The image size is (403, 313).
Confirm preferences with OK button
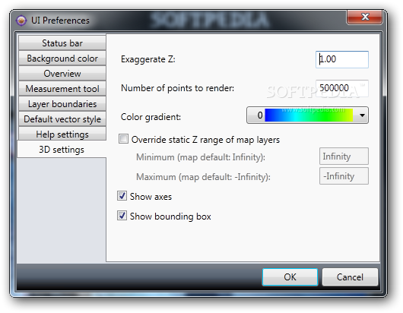[x=290, y=277]
